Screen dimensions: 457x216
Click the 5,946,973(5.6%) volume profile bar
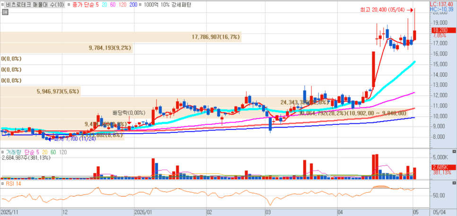click(41, 91)
